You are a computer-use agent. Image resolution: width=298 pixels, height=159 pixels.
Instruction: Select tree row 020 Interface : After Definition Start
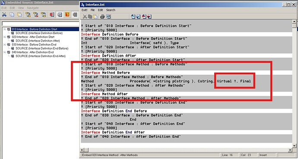click(33, 37)
